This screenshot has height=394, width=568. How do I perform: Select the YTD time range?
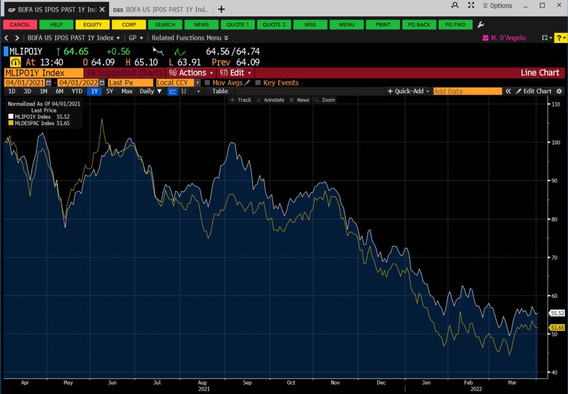[77, 91]
